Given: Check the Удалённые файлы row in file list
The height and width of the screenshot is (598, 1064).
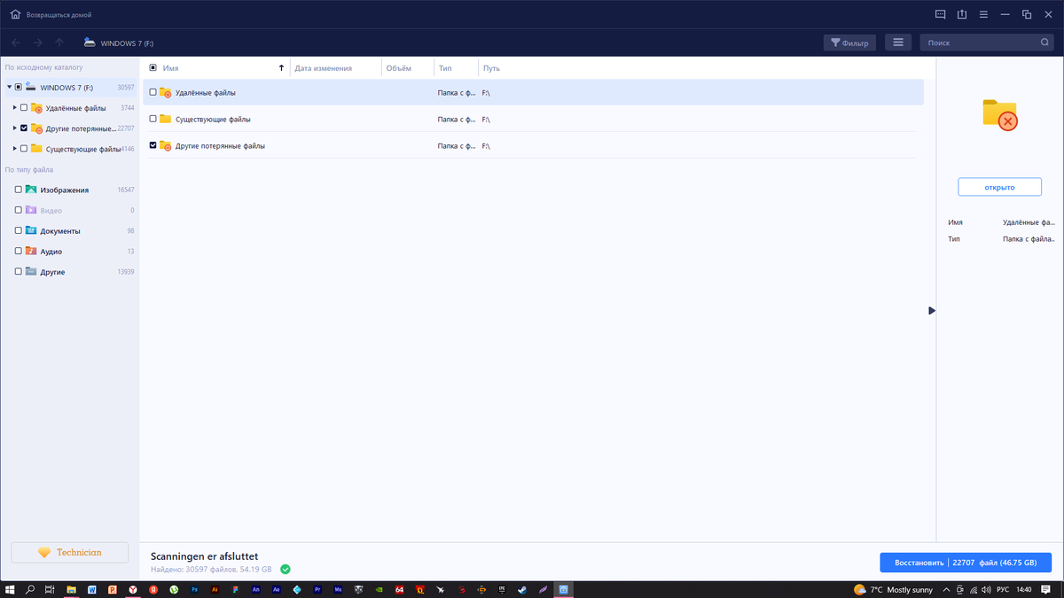Looking at the screenshot, I should 153,92.
